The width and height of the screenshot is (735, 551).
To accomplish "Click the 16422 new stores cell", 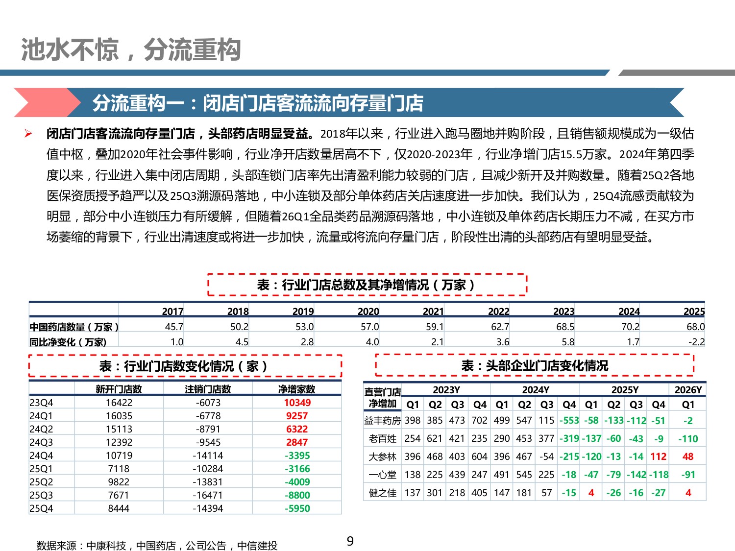I will 119,403.
